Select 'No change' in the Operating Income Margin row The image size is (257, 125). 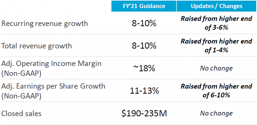click(216, 68)
